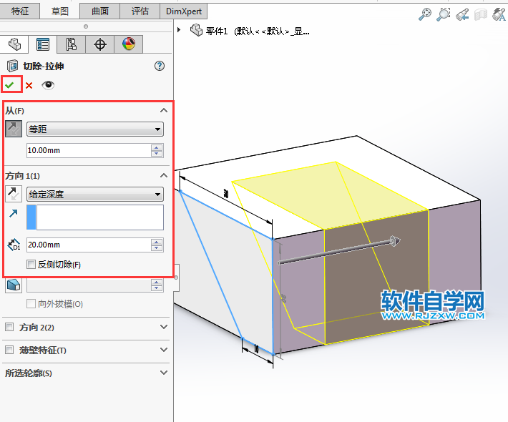Click the Previous View icon
The image size is (508, 422).
[462, 14]
